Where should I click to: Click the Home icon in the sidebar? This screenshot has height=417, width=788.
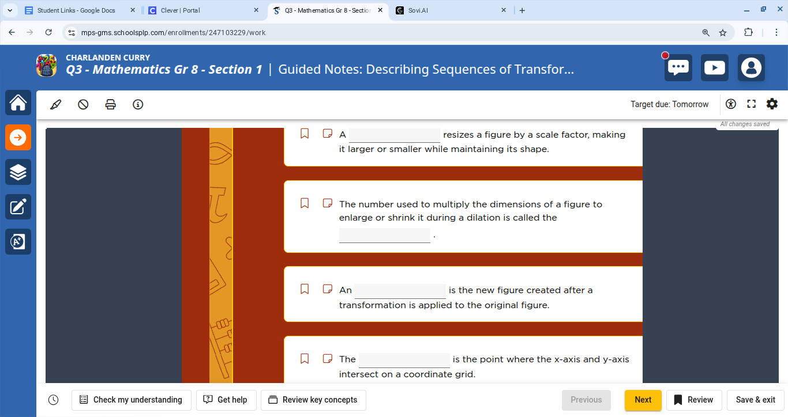pyautogui.click(x=18, y=103)
